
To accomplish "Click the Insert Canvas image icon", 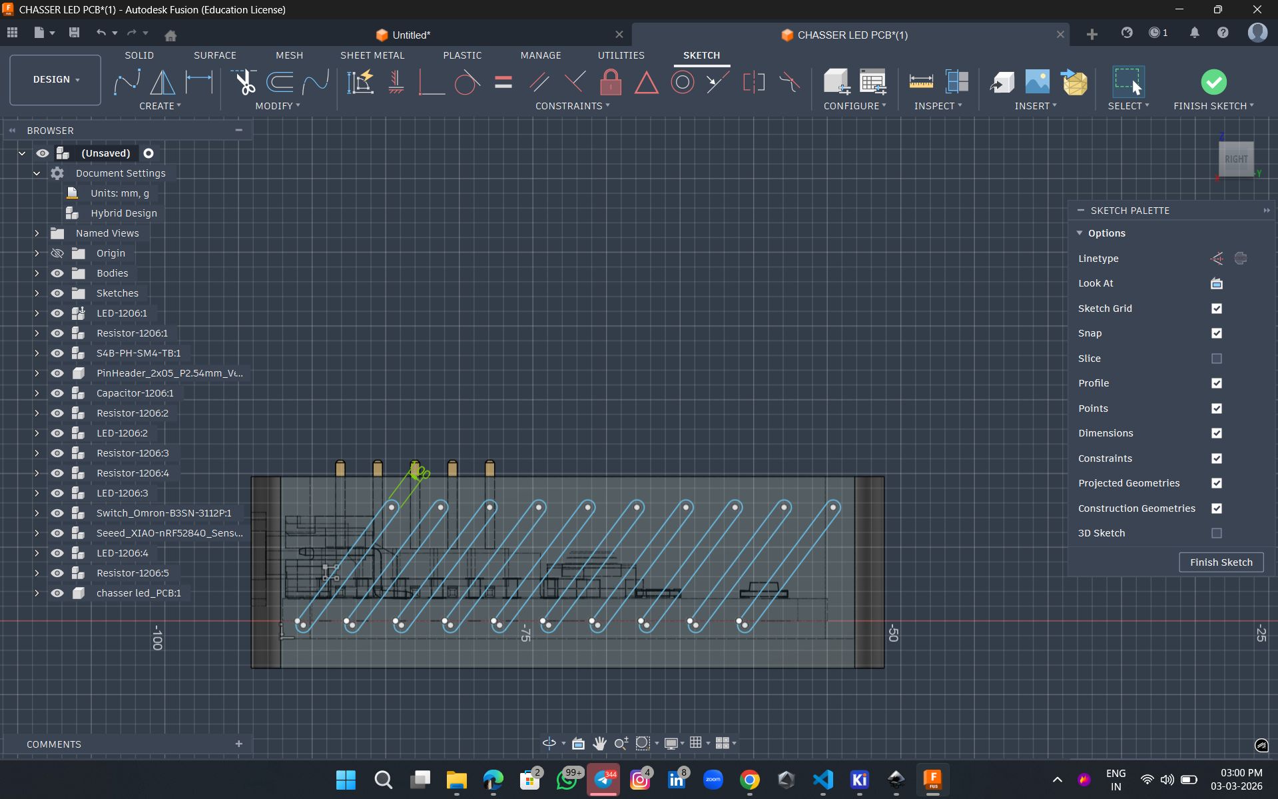I will tap(1037, 83).
